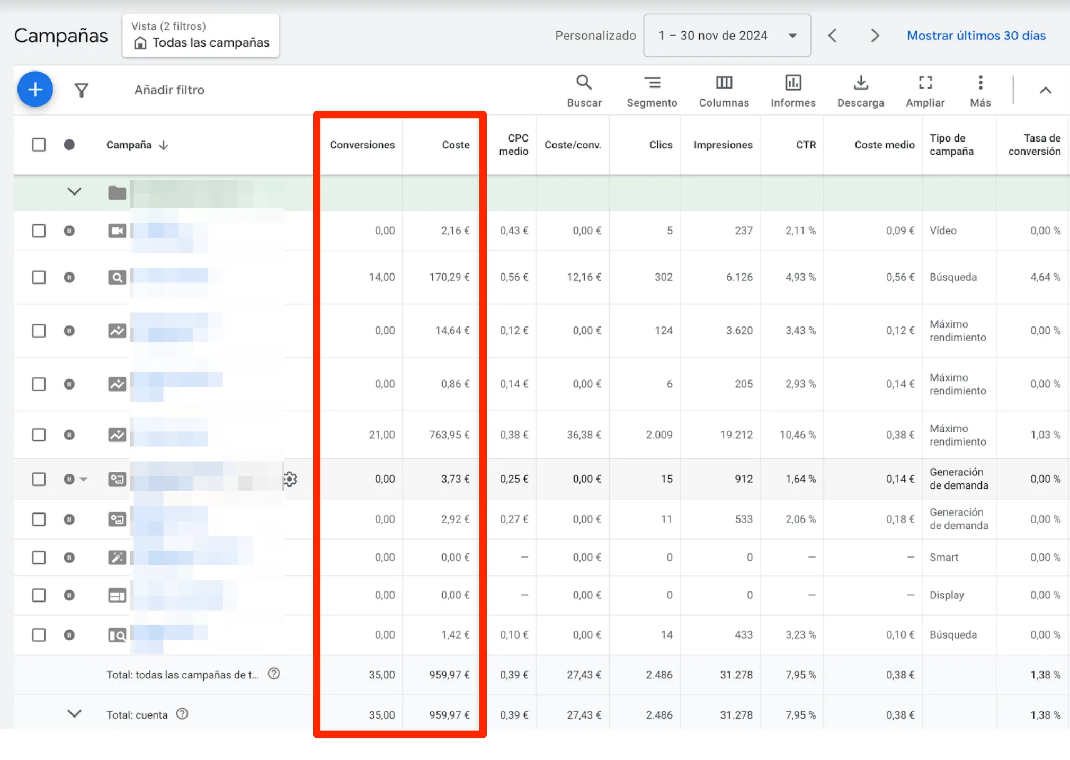Click the funnel filter icon
The image size is (1070, 760).
coord(81,90)
